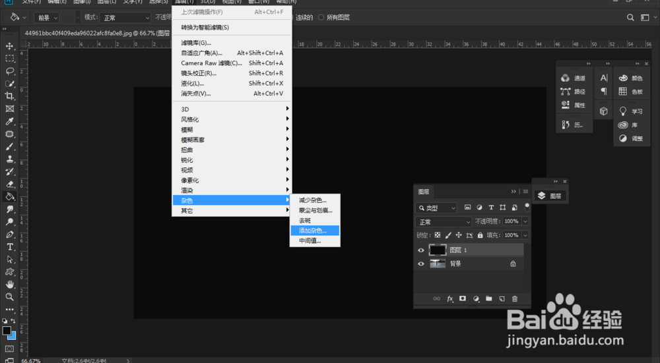Toggle lock all padlock icon
This screenshot has width=660, height=363.
coord(480,235)
